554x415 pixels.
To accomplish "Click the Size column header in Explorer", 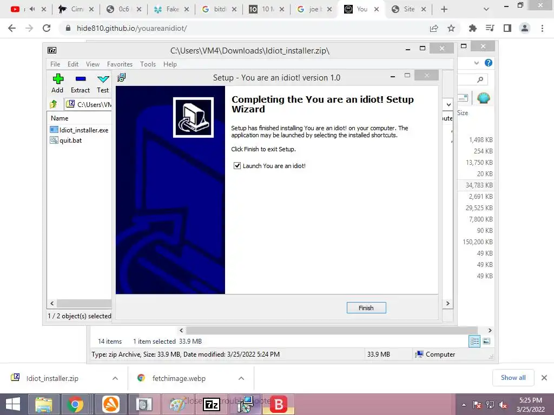I will click(x=463, y=113).
